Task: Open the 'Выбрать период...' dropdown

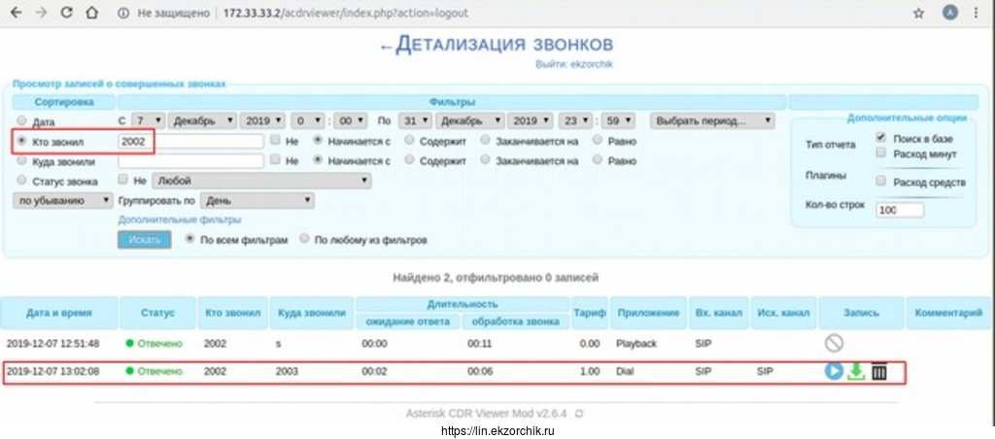Action: (712, 121)
